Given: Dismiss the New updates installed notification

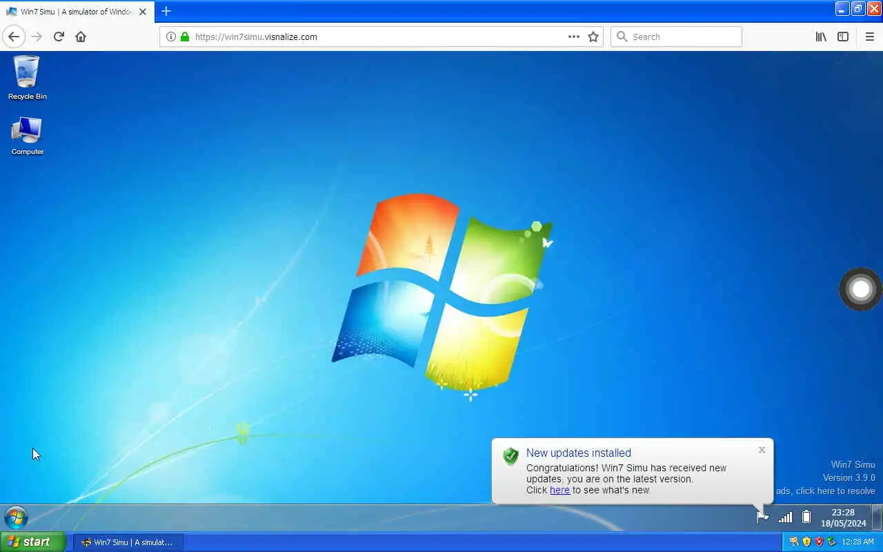Looking at the screenshot, I should (762, 450).
